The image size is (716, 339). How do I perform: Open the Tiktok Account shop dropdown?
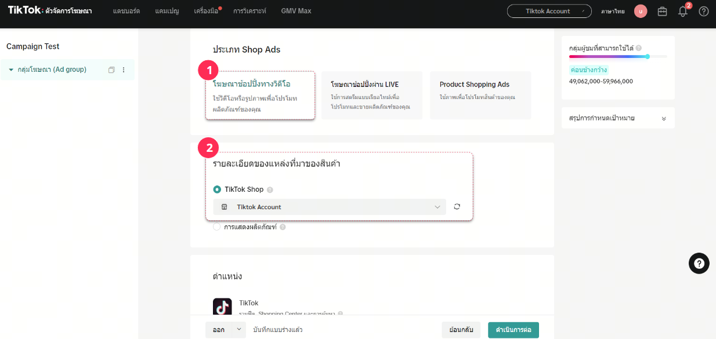330,207
